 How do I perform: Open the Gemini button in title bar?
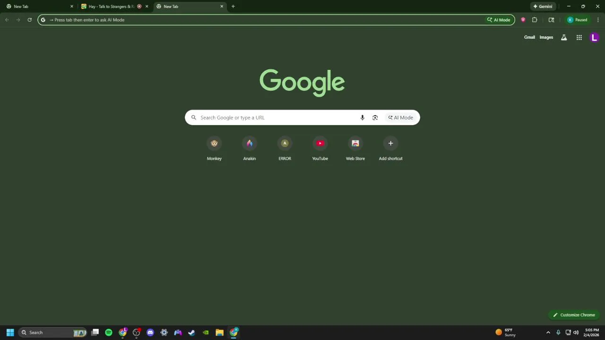pos(543,7)
